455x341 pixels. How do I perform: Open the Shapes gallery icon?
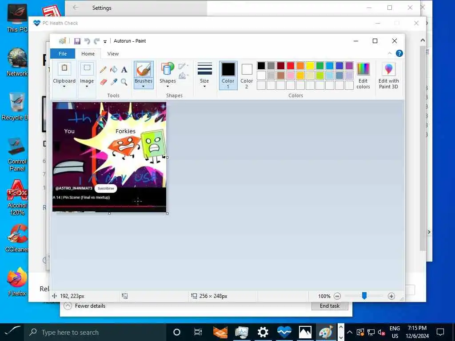pos(168,70)
